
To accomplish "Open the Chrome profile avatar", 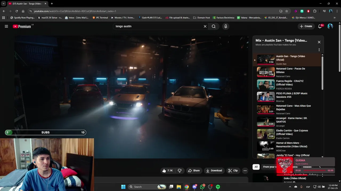I will click(x=331, y=11).
